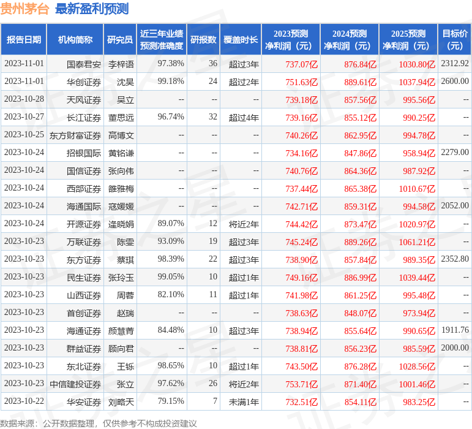472x429 pixels.
Task: Click the 贵州茅台 title text
Action: (24, 9)
